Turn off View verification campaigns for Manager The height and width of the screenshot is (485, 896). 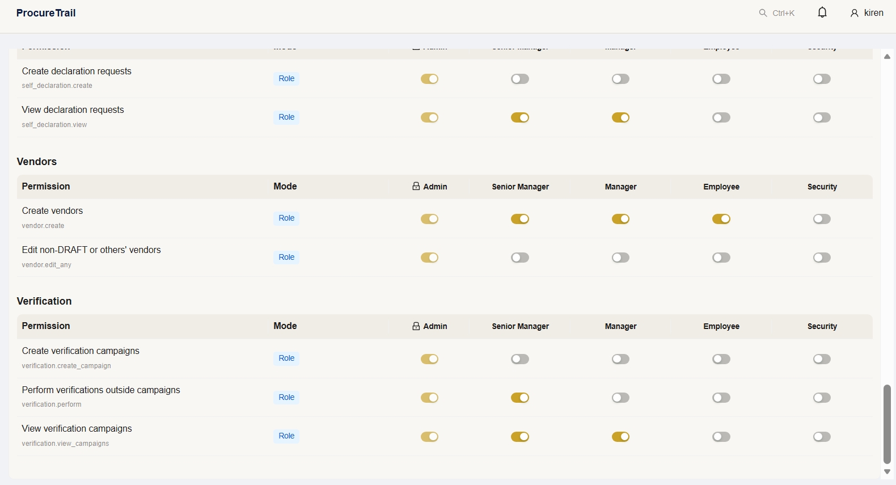coord(620,437)
